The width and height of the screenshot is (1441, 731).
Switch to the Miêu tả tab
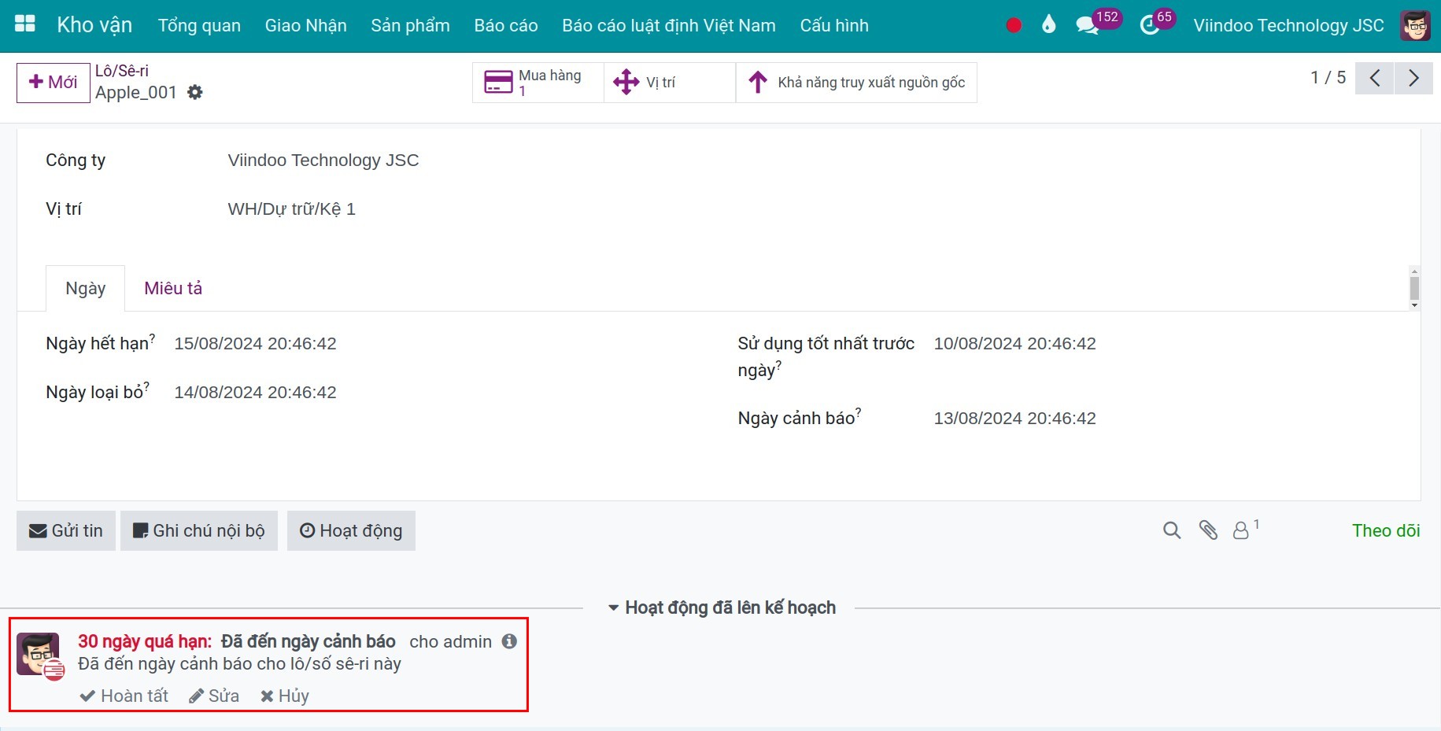(173, 288)
